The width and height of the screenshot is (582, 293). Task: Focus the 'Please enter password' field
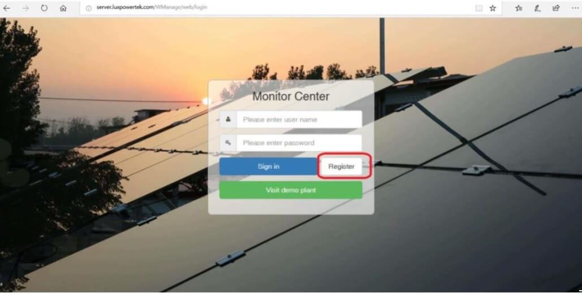pyautogui.click(x=299, y=143)
